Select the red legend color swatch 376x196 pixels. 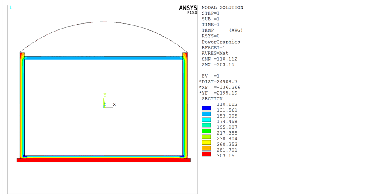(206, 154)
